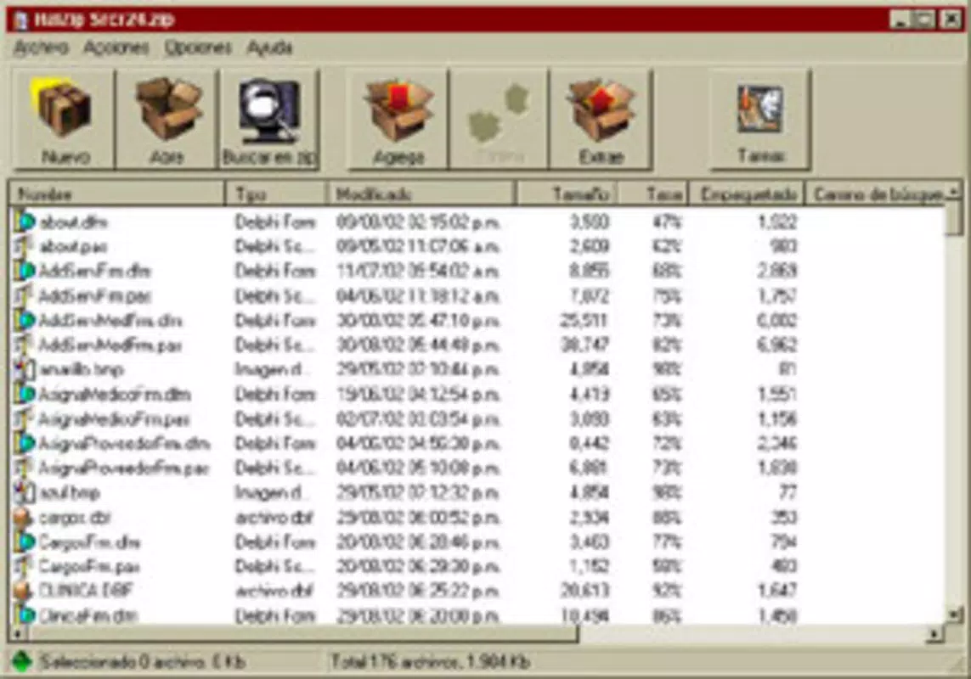Click the 47% rate of about.dfm
Viewport: 971px width, 679px height.
[x=667, y=222]
